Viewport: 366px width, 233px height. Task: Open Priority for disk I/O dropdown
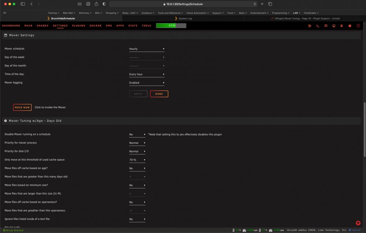click(x=137, y=151)
